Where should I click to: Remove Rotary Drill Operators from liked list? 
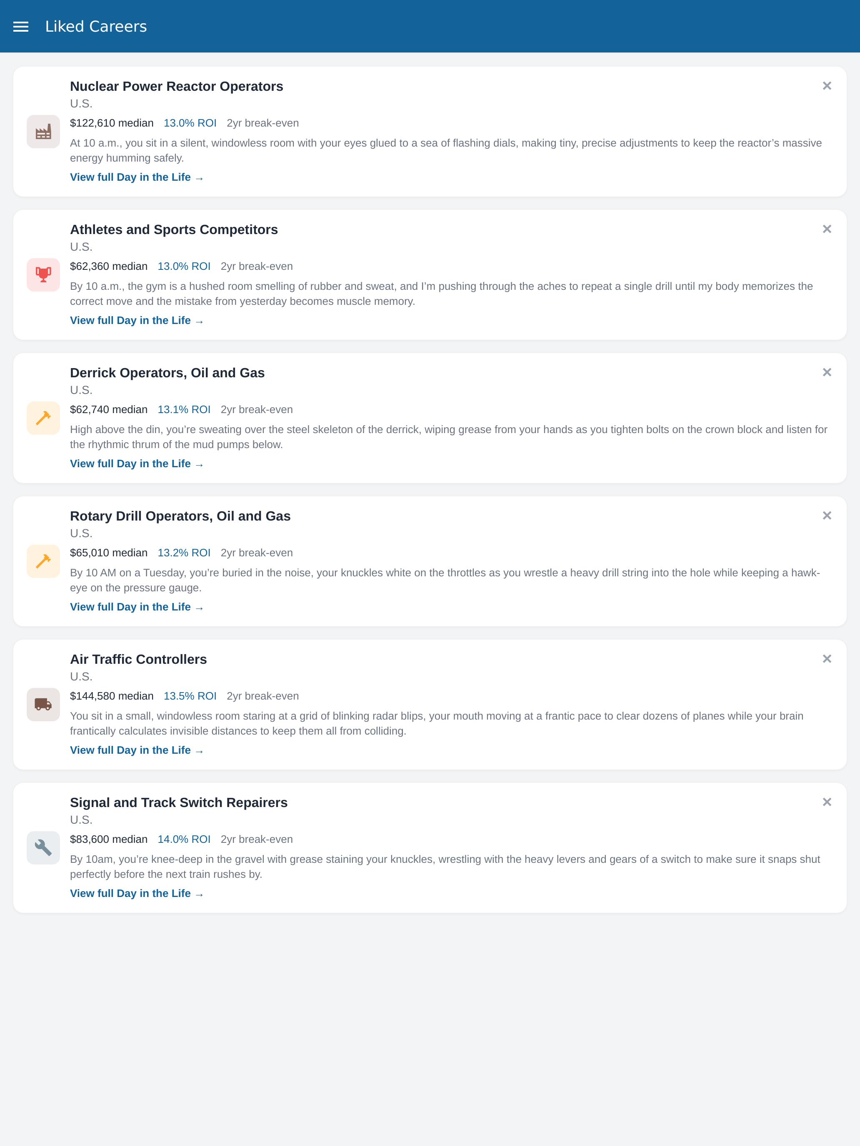coord(827,516)
